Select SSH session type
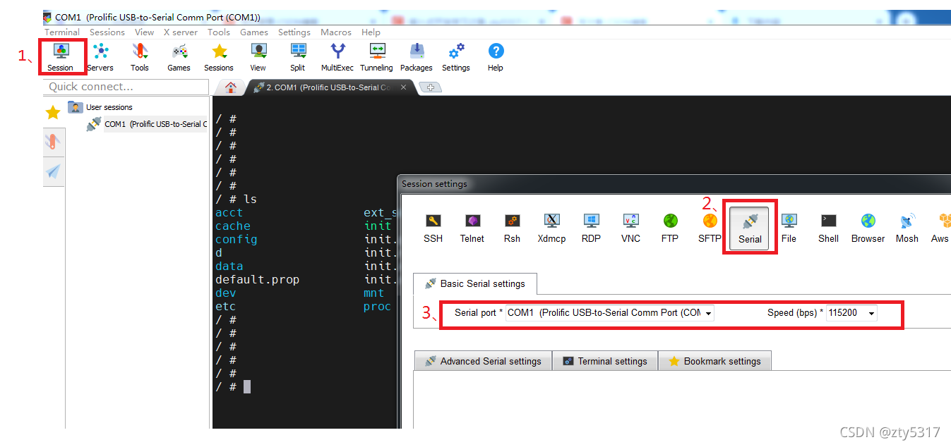 pos(433,228)
